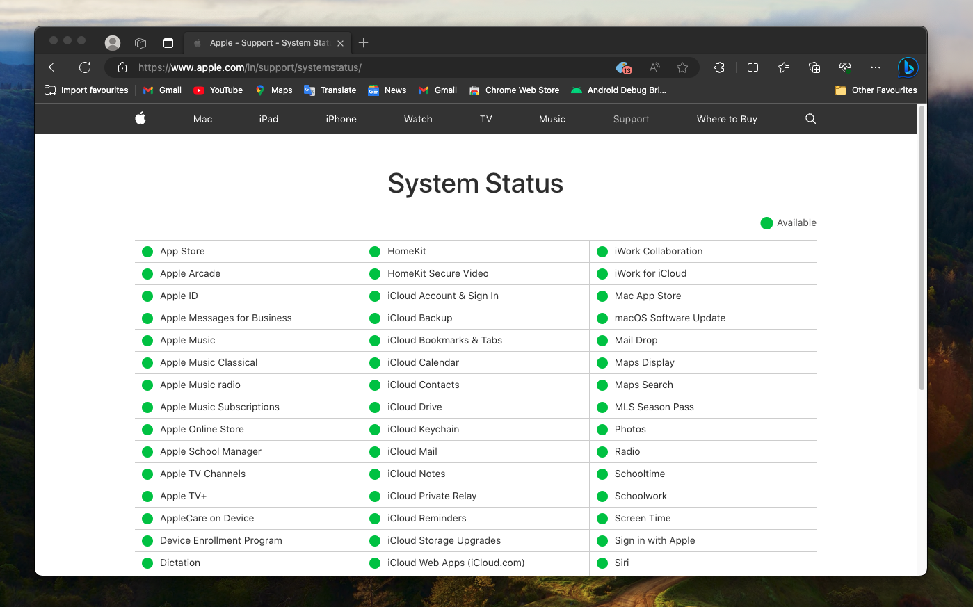
Task: Click the iCloud Mail status entry
Action: point(476,451)
